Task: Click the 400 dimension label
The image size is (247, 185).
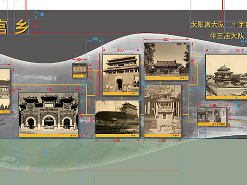Action: point(213,105)
